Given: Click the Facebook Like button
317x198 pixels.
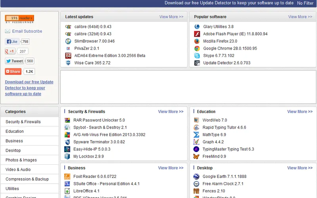Looking at the screenshot, I should coord(12,42).
